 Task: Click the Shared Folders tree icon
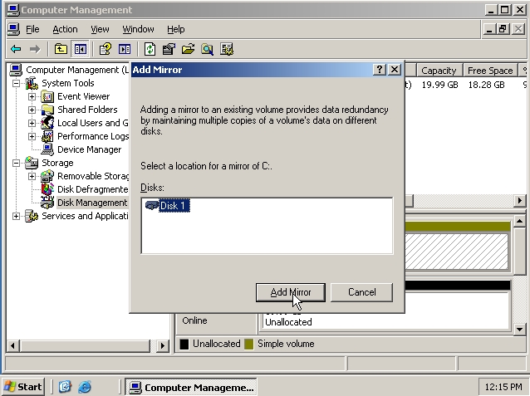[47, 110]
